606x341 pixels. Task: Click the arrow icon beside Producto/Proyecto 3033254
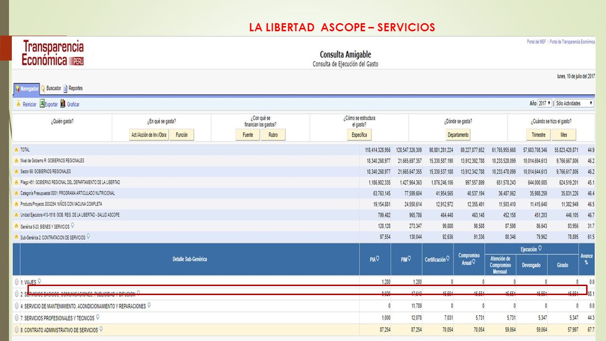click(x=17, y=204)
